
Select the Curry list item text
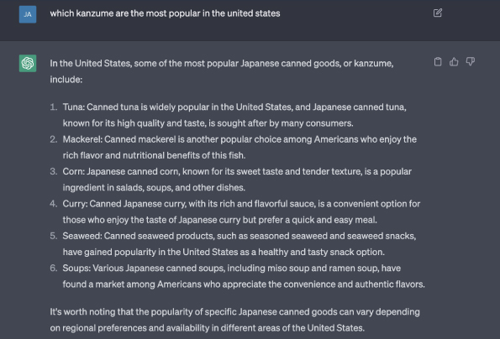[x=241, y=211]
